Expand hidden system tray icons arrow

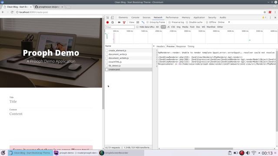(x=259, y=153)
